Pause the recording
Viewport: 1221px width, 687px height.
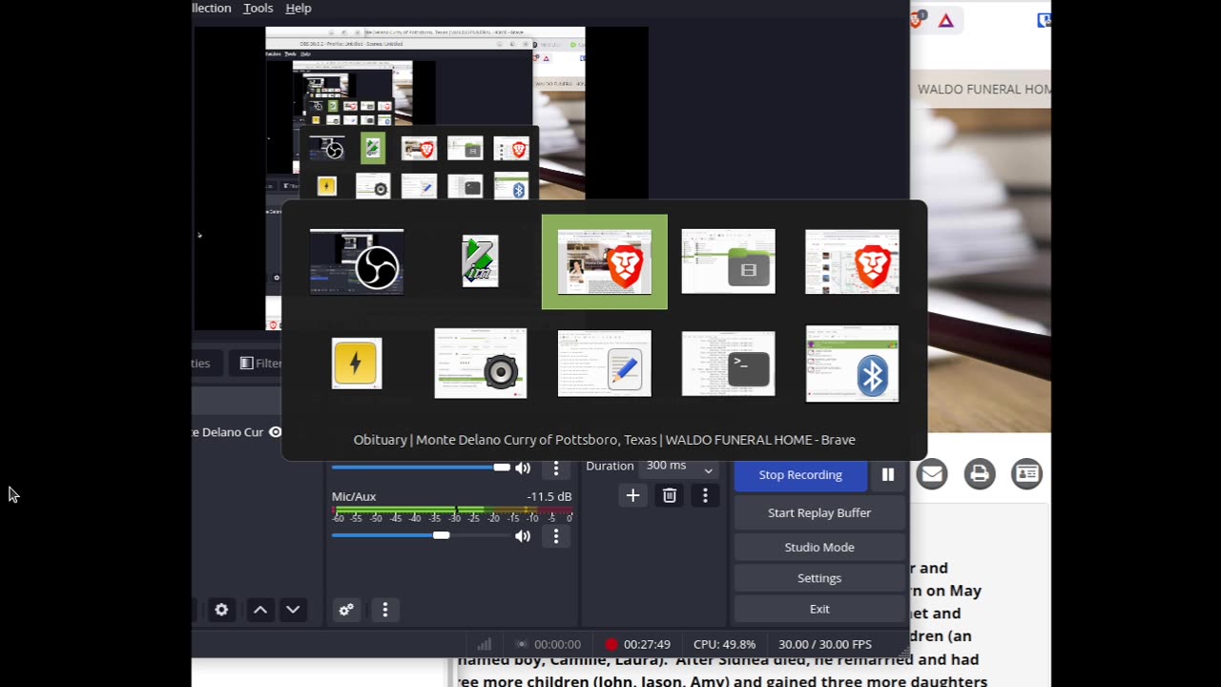[x=888, y=475]
